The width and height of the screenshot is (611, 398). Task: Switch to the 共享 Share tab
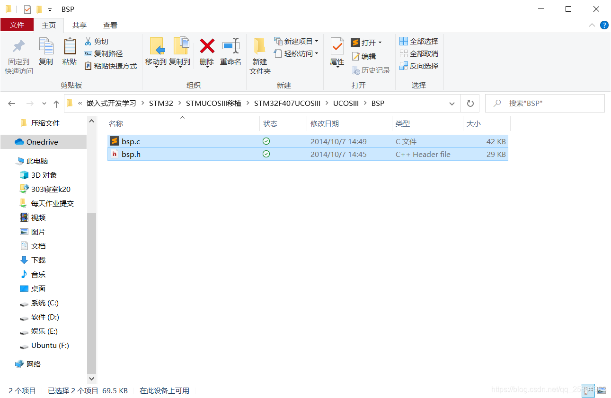(x=80, y=25)
